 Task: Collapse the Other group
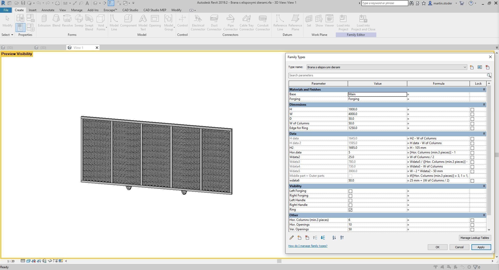point(484,215)
